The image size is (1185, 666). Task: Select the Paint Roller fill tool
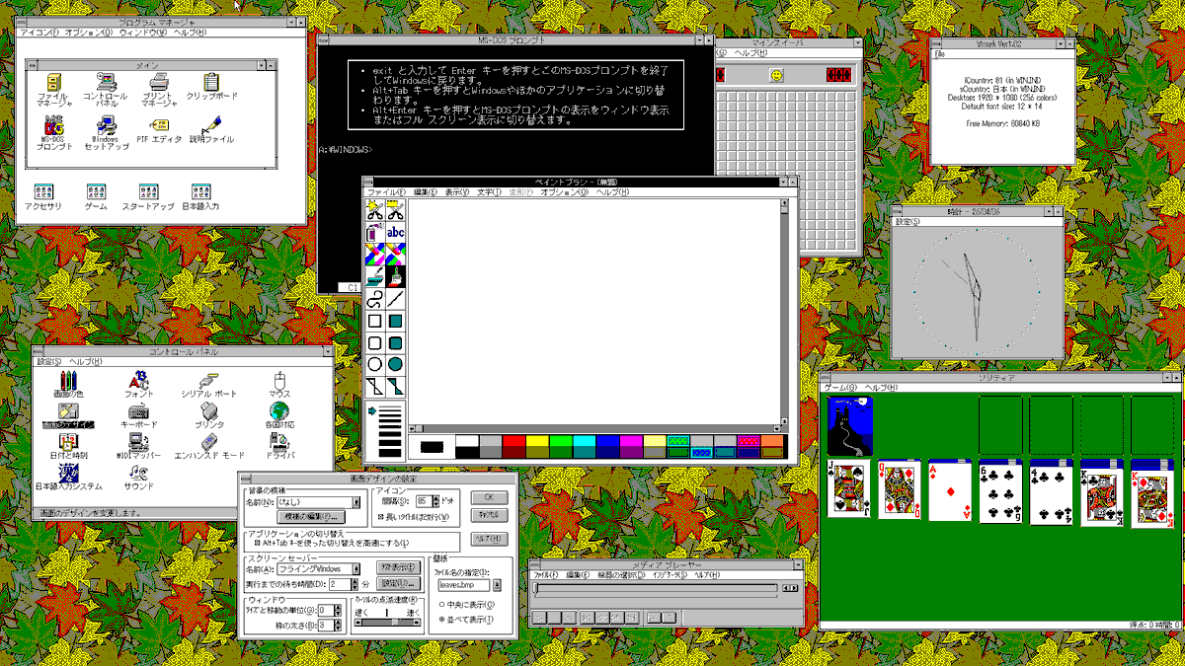point(375,276)
